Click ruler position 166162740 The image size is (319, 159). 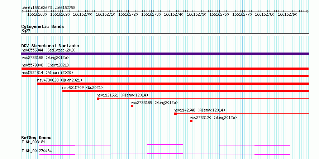click(174, 15)
